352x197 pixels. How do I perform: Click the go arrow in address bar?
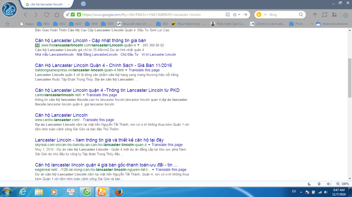pyautogui.click(x=245, y=15)
